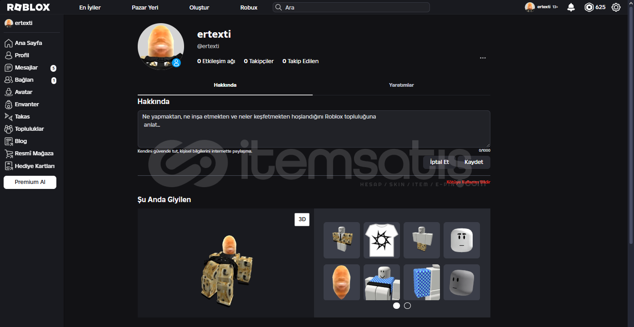
Task: Open the leopard shirt item thumbnail
Action: click(x=342, y=240)
